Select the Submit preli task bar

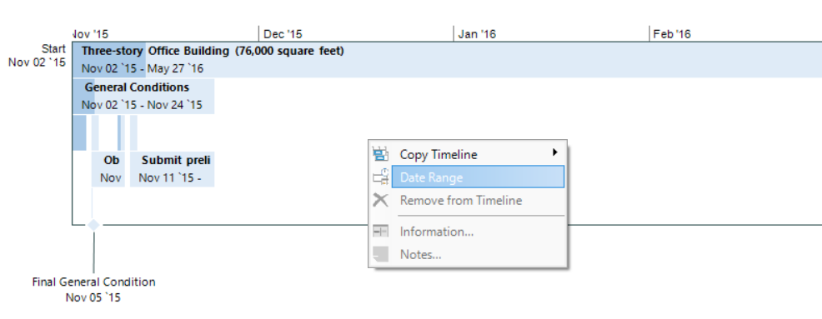(x=172, y=169)
